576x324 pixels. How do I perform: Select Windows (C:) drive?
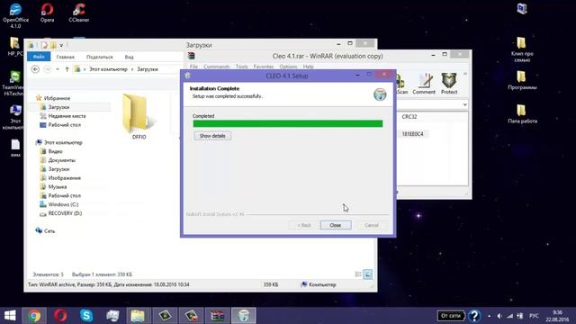(x=63, y=204)
